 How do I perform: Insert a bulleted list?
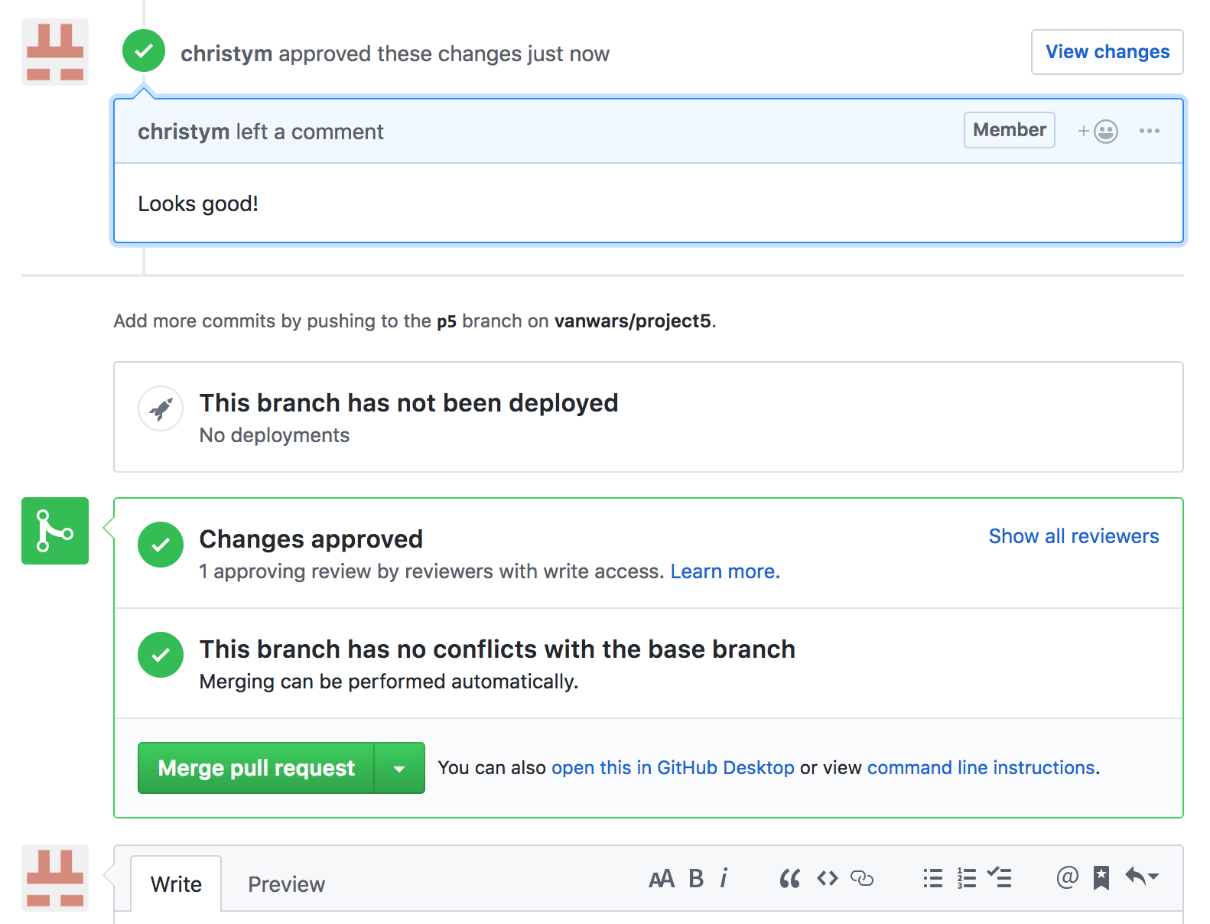click(x=932, y=879)
